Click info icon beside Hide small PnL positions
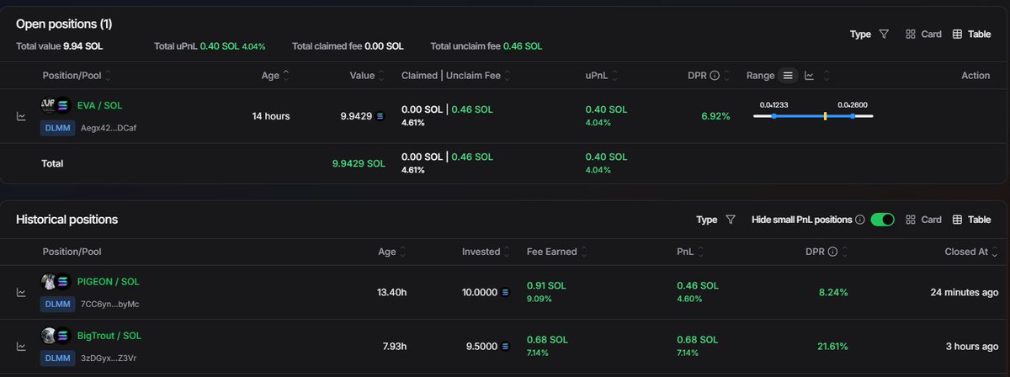The width and height of the screenshot is (1010, 377). coord(859,220)
